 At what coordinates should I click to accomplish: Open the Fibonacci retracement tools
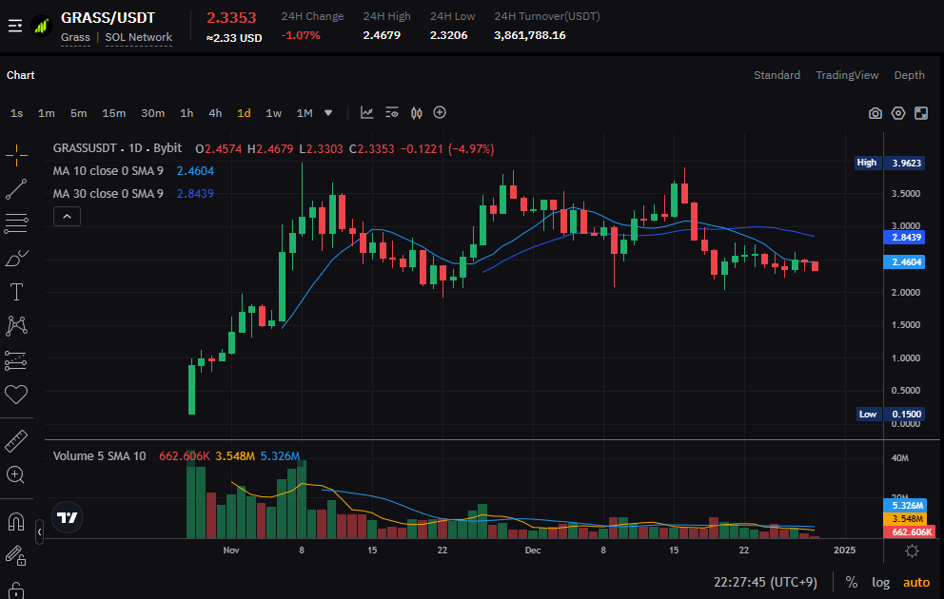(16, 223)
